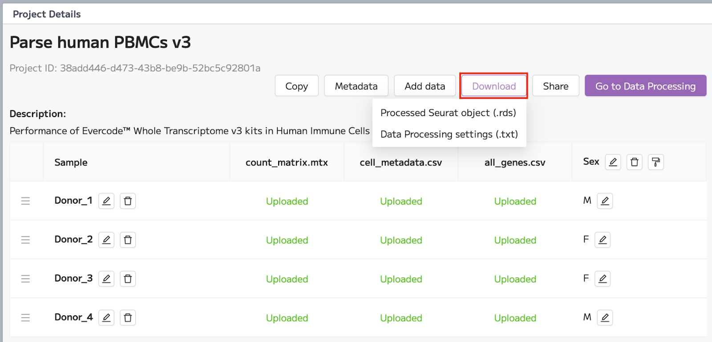
Task: Click the count_matrix.mtx column header
Action: click(287, 162)
